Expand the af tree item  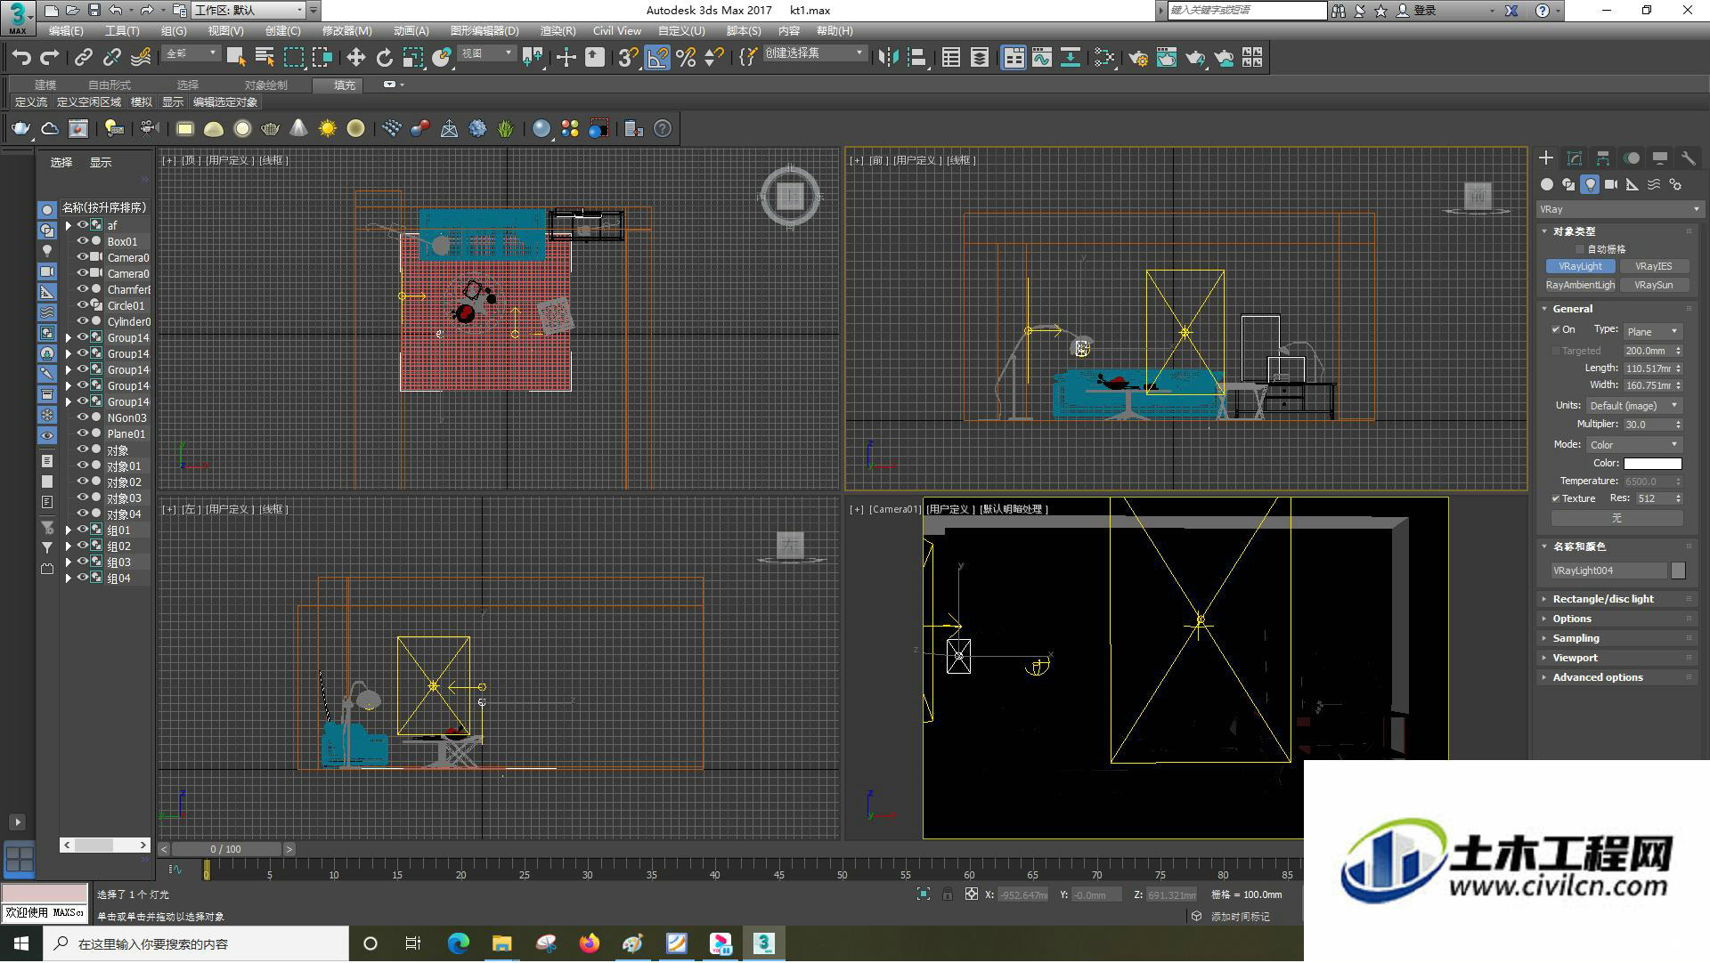(x=69, y=226)
